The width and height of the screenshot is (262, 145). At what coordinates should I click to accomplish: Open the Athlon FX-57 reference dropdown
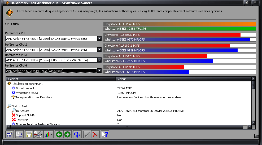click(99, 71)
